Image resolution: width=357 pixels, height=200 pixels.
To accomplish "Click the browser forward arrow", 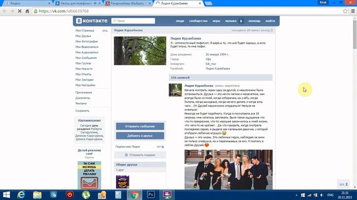I will tap(12, 11).
